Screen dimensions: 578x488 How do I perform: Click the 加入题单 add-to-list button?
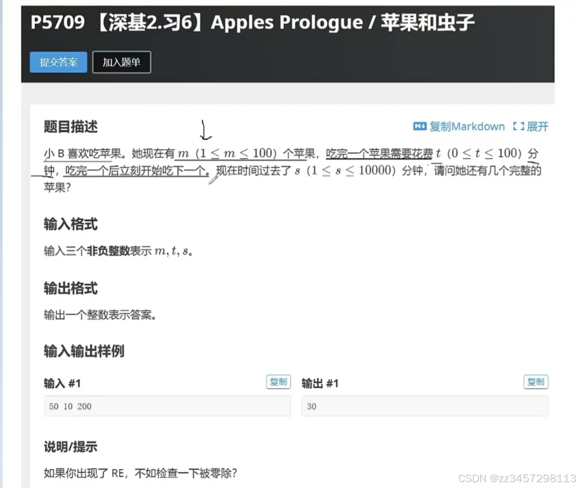coord(122,62)
